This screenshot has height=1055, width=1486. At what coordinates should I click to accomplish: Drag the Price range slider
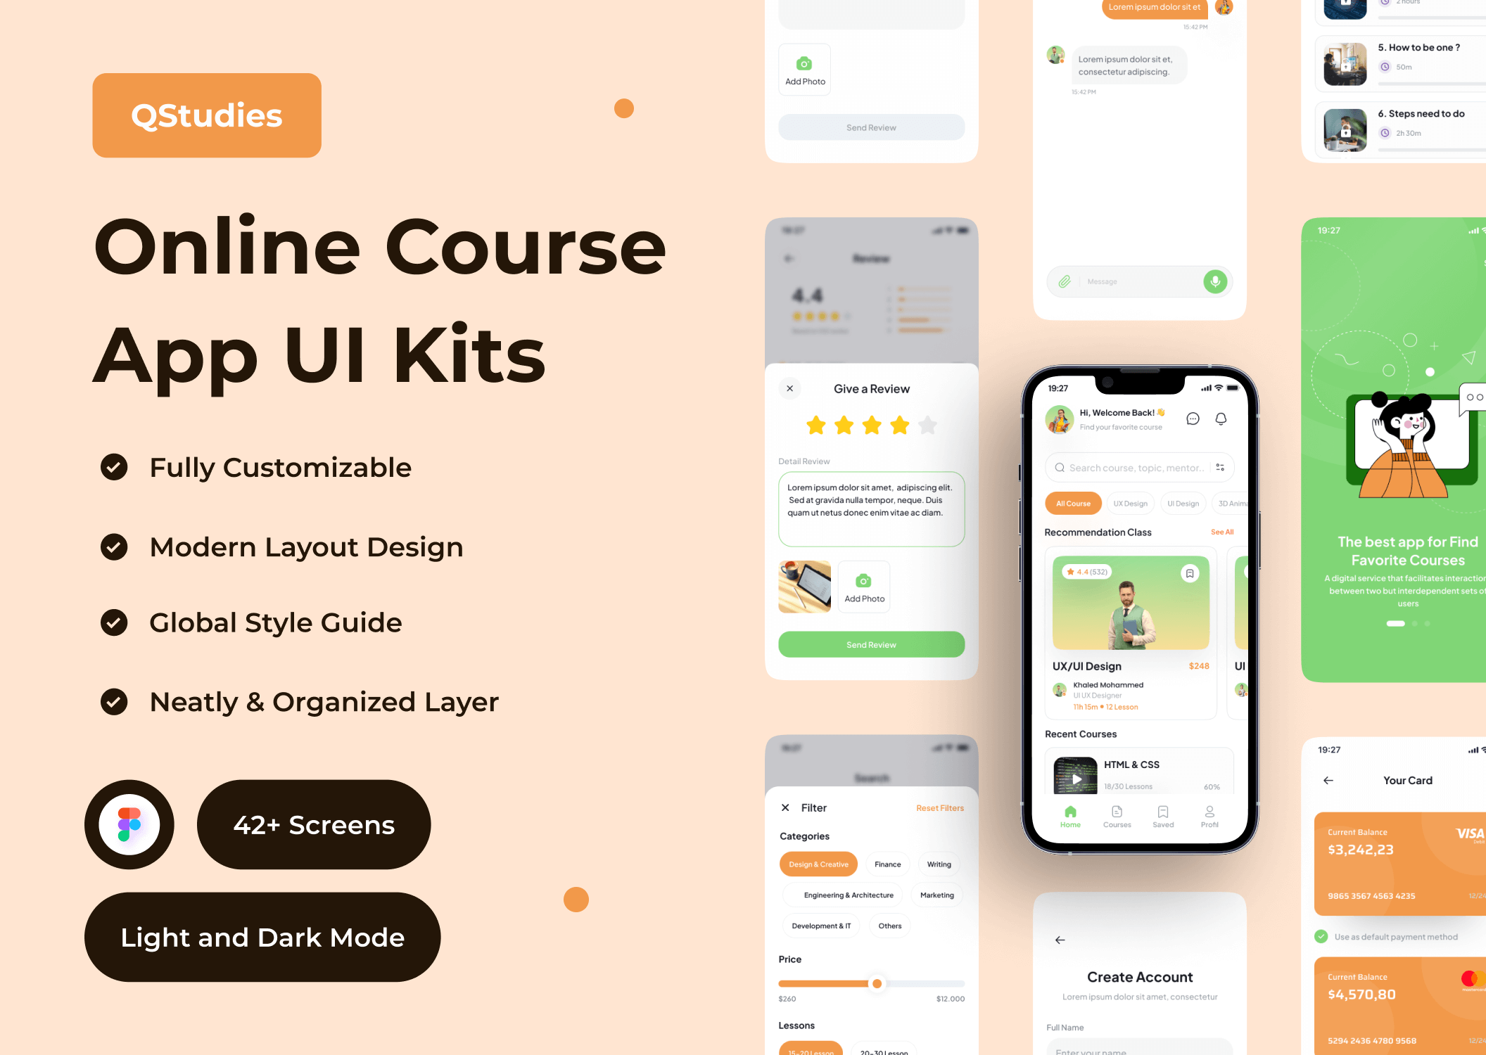[879, 983]
